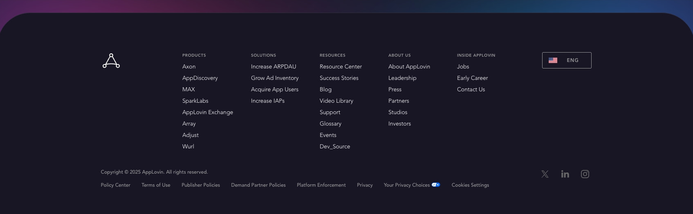Image resolution: width=693 pixels, height=214 pixels.
Task: Visit the Investors page
Action: (x=399, y=124)
